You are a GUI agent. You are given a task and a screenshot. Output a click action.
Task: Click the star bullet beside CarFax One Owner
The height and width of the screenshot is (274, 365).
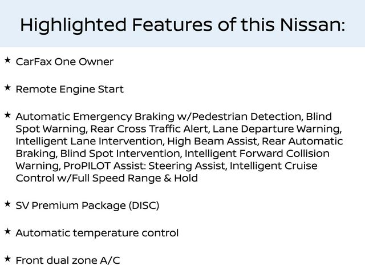coord(7,59)
